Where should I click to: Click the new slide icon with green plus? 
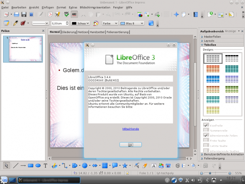[x=210, y=14]
